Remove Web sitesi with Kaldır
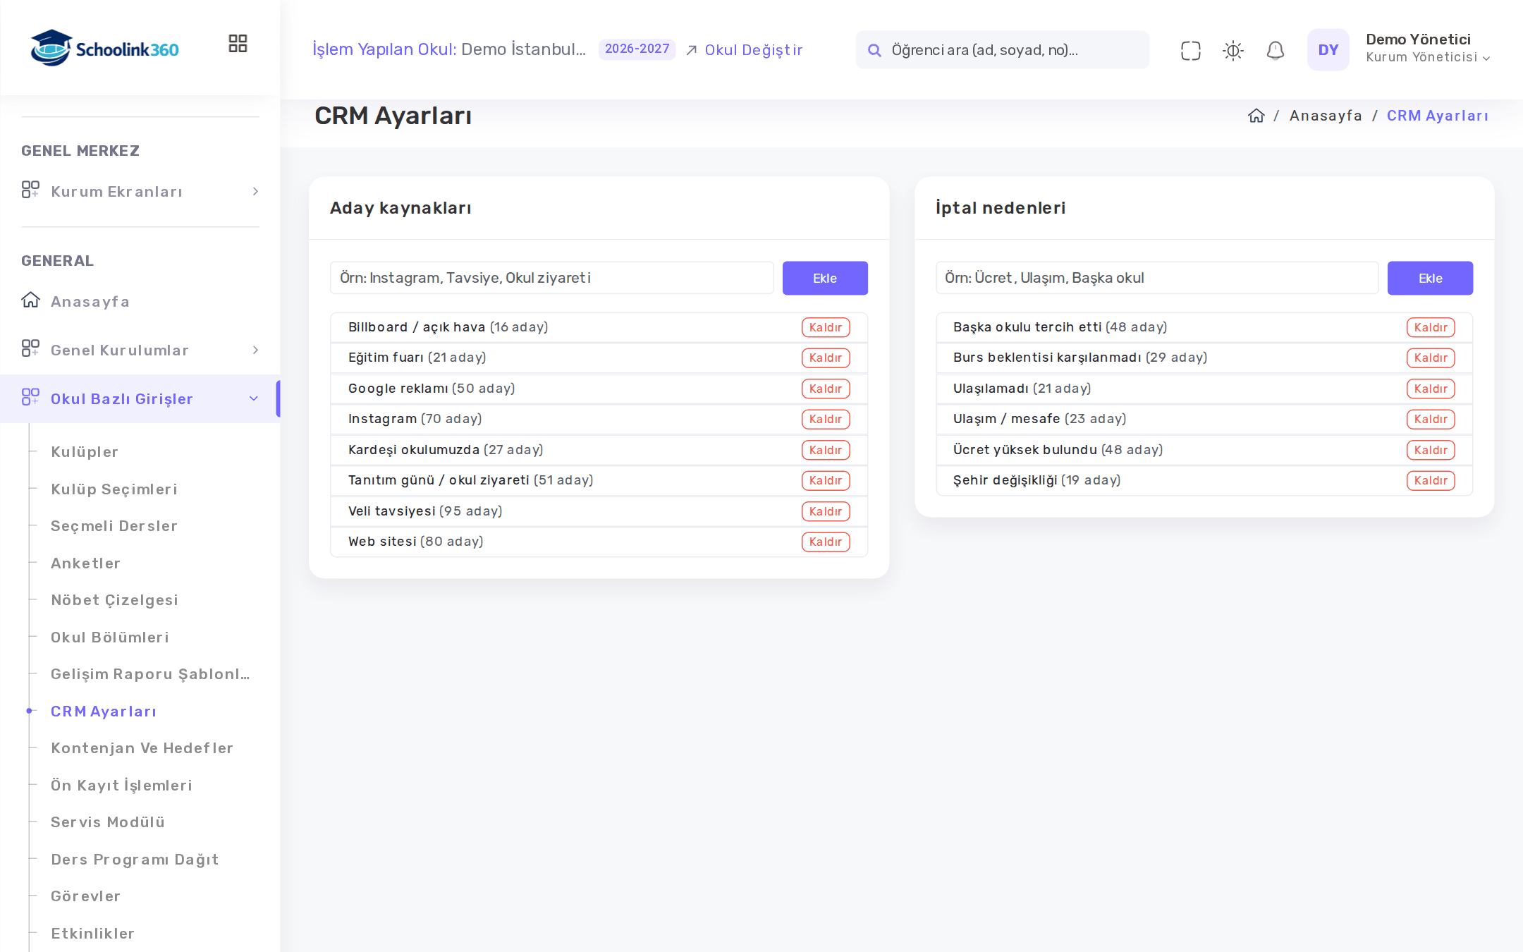 (x=826, y=542)
